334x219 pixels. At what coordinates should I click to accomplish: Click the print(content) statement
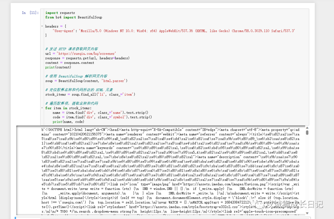pos(58,67)
